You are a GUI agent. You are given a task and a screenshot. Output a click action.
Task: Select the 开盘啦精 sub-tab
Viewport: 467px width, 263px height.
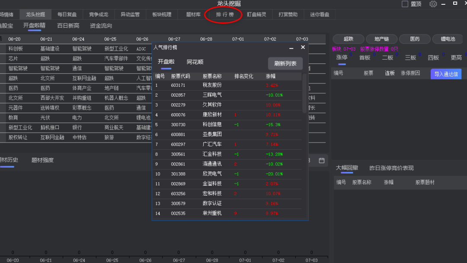34,25
